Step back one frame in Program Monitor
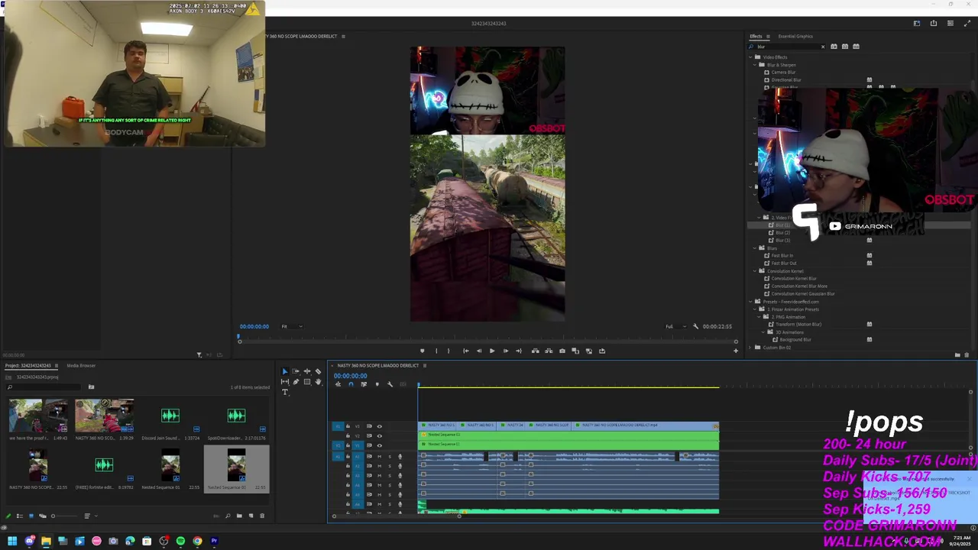978x550 pixels. [478, 351]
